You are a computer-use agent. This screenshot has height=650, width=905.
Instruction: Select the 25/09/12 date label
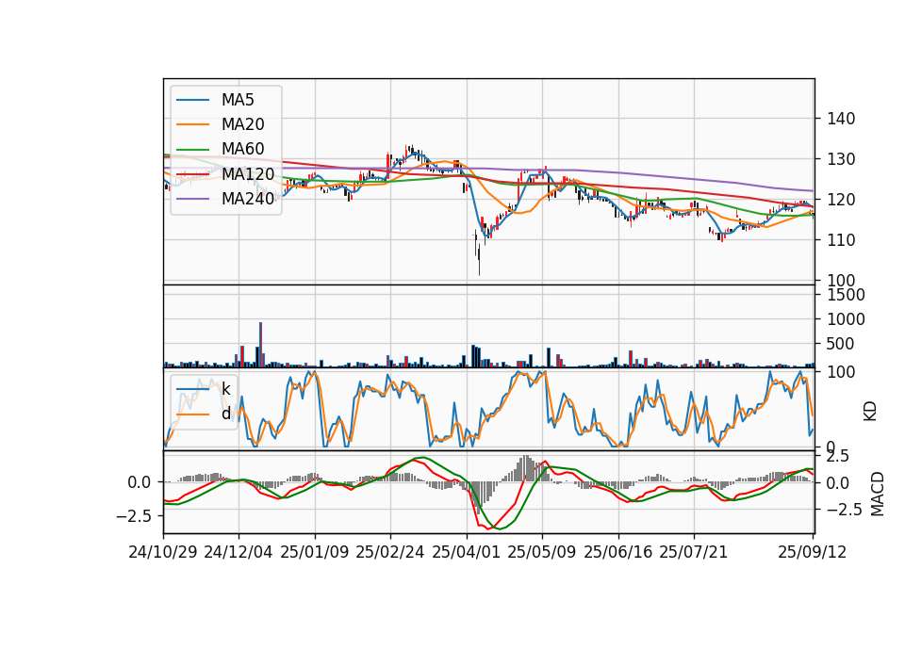point(813,552)
